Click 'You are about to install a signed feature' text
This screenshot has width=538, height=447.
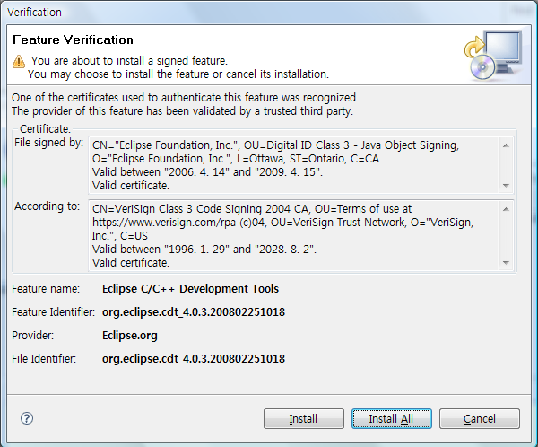point(129,61)
